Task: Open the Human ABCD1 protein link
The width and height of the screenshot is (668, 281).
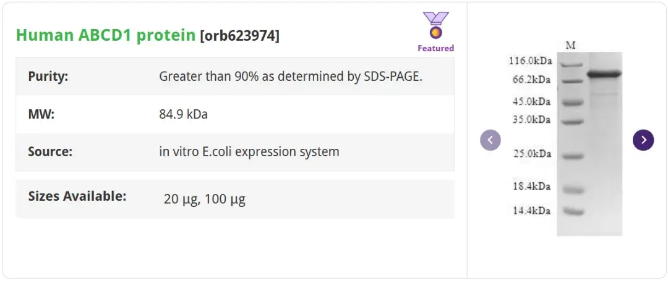Action: point(106,35)
